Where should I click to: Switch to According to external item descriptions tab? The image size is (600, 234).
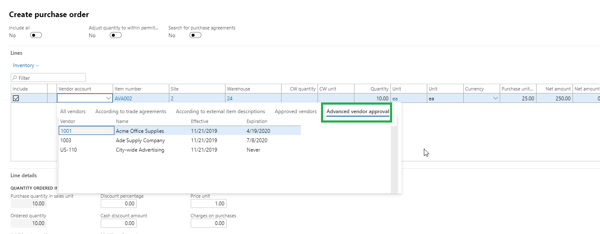pyautogui.click(x=220, y=111)
